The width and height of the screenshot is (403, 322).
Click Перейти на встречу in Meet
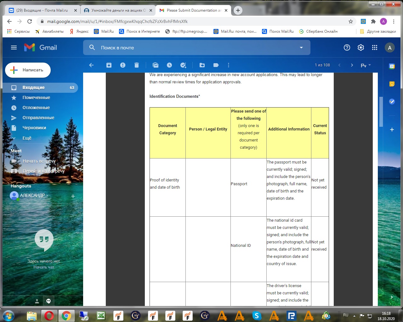point(43,171)
